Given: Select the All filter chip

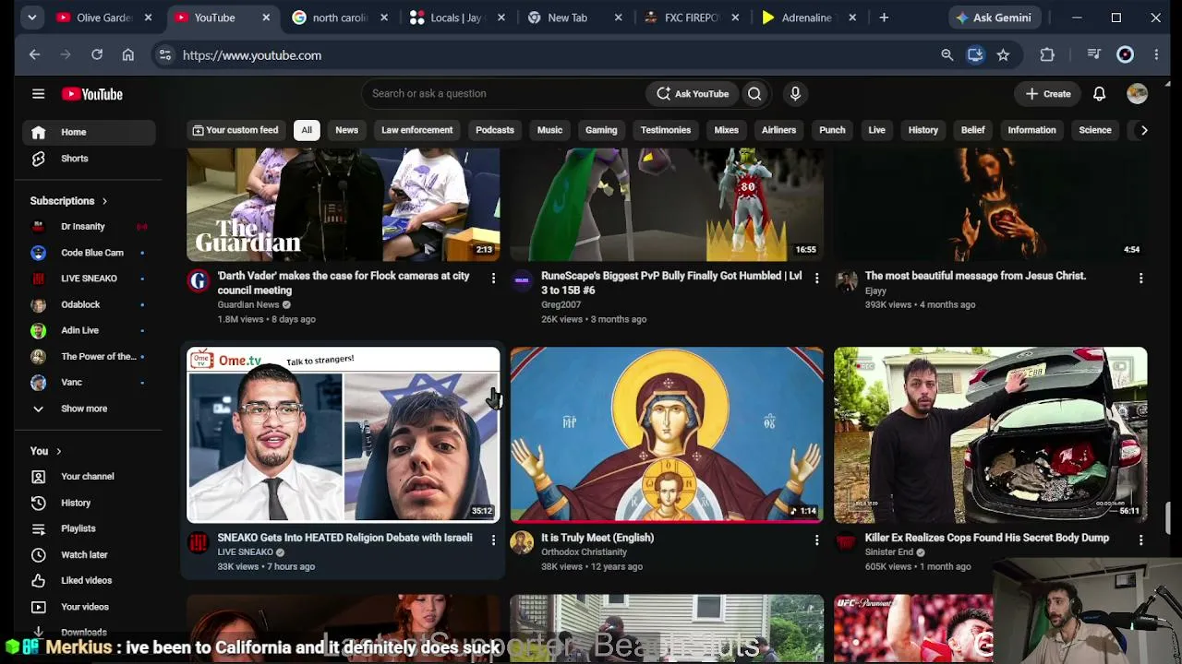Looking at the screenshot, I should pyautogui.click(x=307, y=130).
